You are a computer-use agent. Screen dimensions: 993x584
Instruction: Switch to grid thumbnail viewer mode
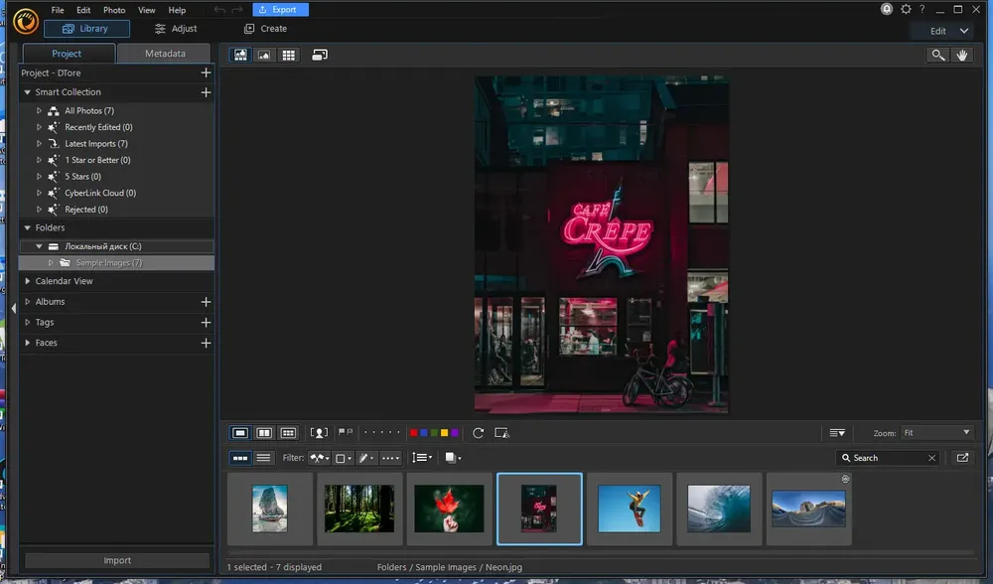[288, 55]
